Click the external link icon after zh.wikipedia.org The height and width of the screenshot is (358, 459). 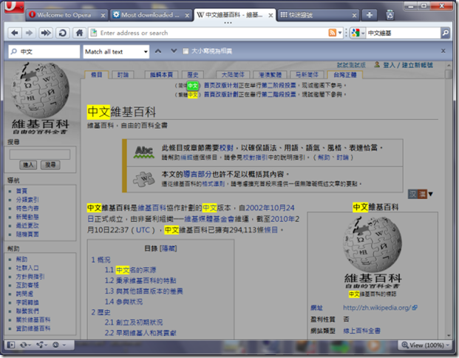pyautogui.click(x=415, y=307)
